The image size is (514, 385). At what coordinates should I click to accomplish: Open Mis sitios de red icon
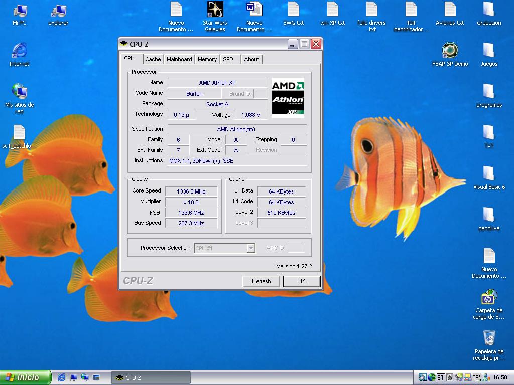point(19,92)
